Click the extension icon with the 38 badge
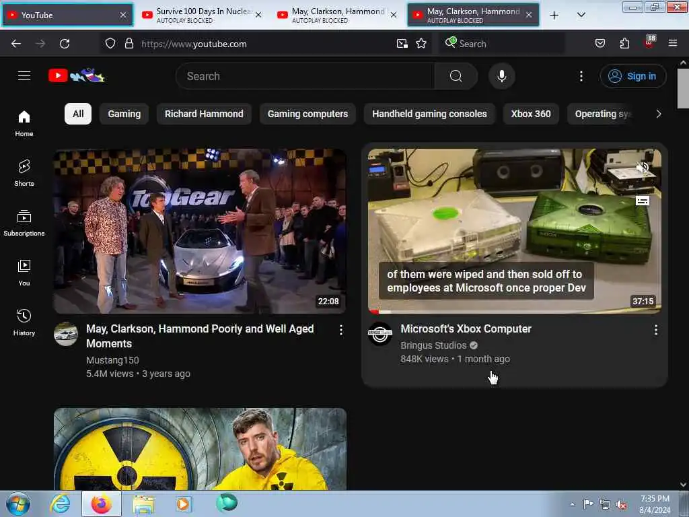Viewport: 689px width, 517px height. point(649,42)
